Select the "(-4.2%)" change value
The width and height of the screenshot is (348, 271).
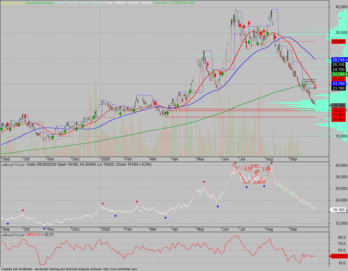[145, 164]
